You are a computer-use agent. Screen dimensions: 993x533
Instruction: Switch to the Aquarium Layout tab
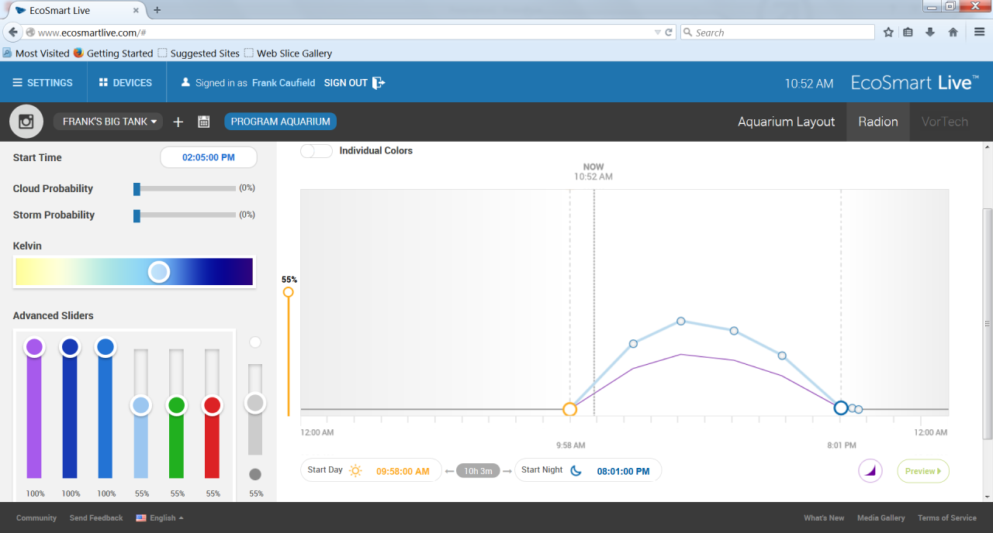click(x=787, y=122)
